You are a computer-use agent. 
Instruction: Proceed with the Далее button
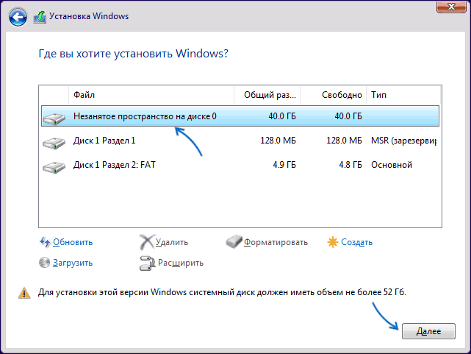point(428,331)
